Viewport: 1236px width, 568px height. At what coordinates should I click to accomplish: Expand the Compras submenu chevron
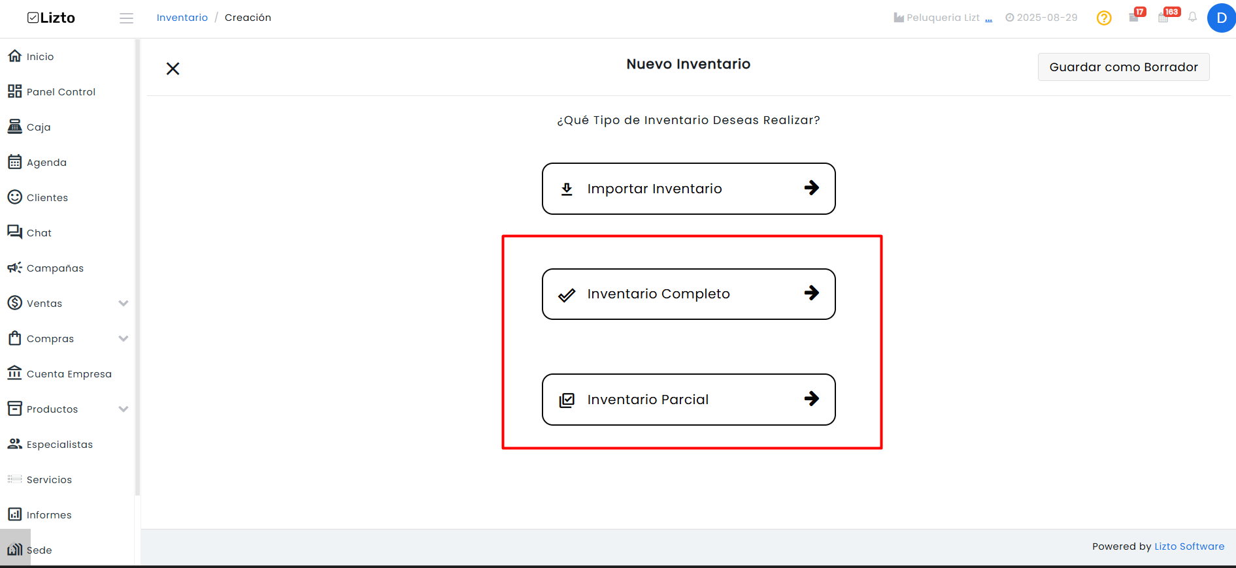[x=124, y=338]
